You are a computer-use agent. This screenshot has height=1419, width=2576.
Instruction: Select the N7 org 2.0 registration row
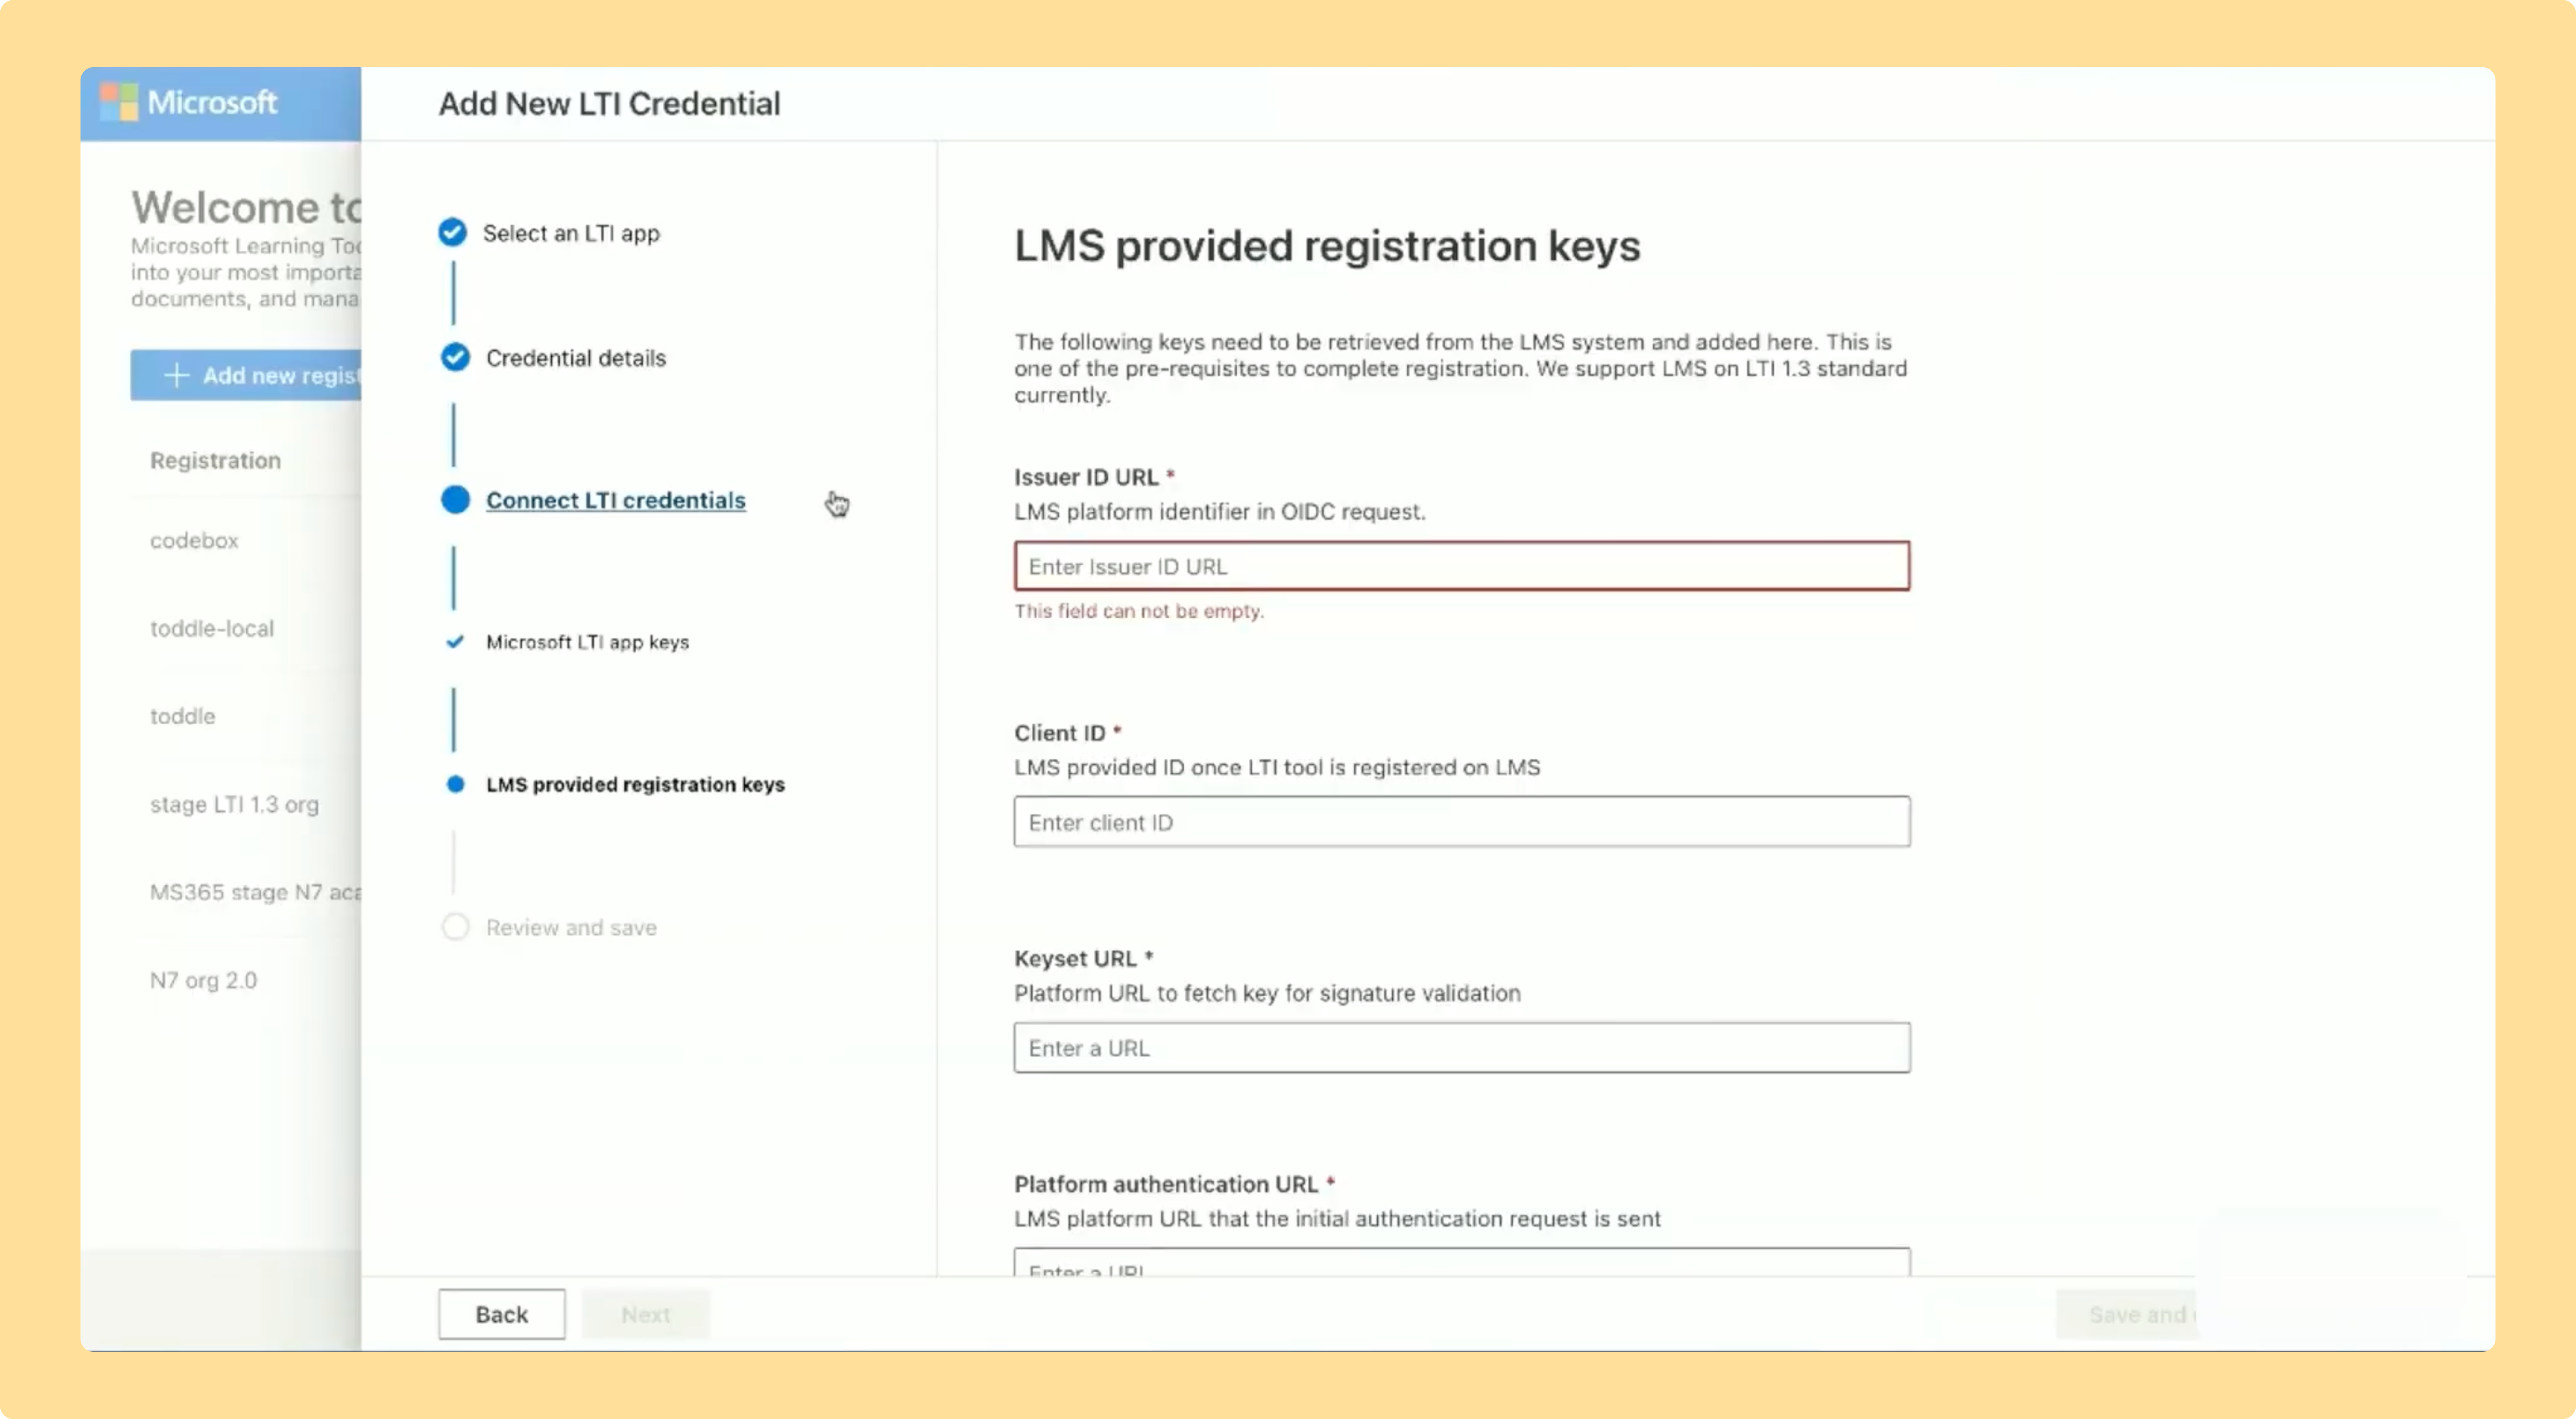click(246, 980)
